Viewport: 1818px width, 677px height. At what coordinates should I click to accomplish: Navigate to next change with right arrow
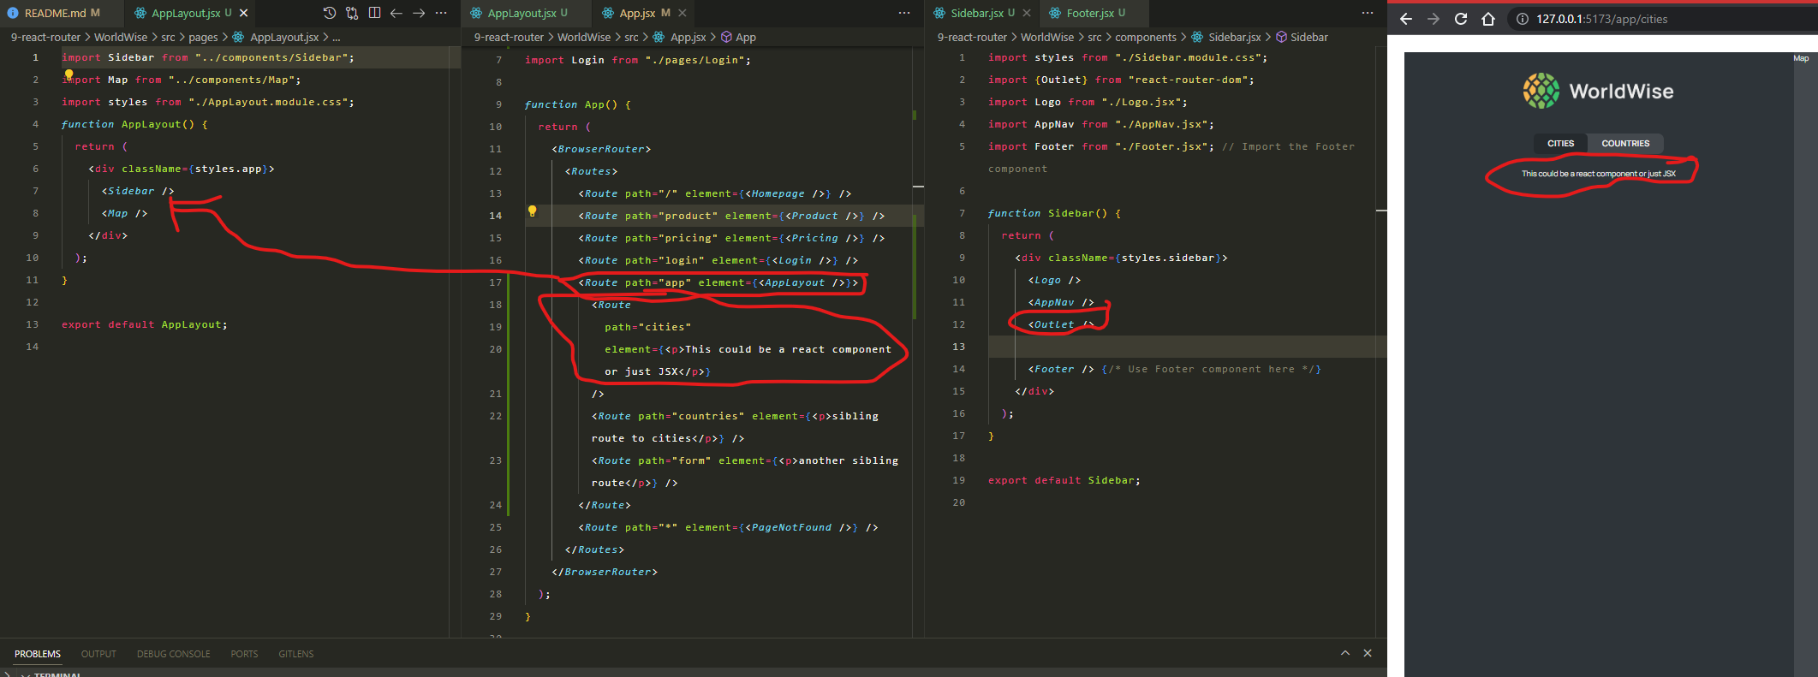tap(419, 13)
